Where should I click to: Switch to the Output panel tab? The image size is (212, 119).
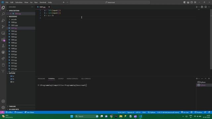click(x=61, y=79)
